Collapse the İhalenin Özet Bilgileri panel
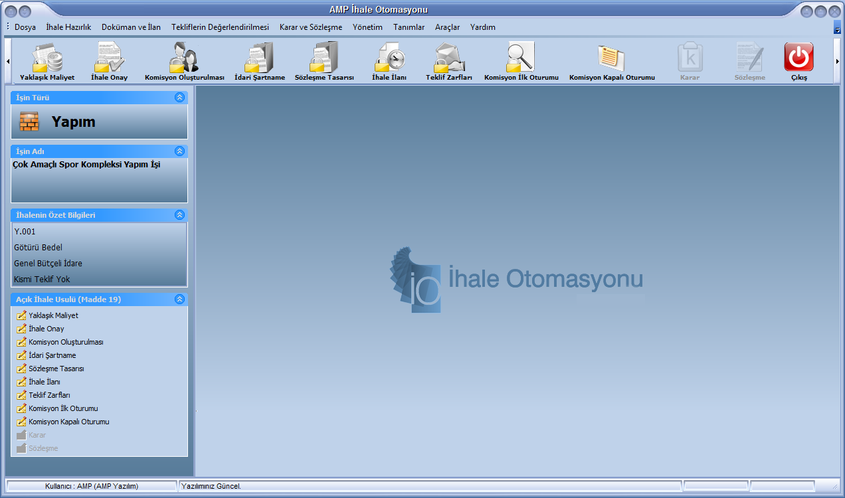 [179, 215]
